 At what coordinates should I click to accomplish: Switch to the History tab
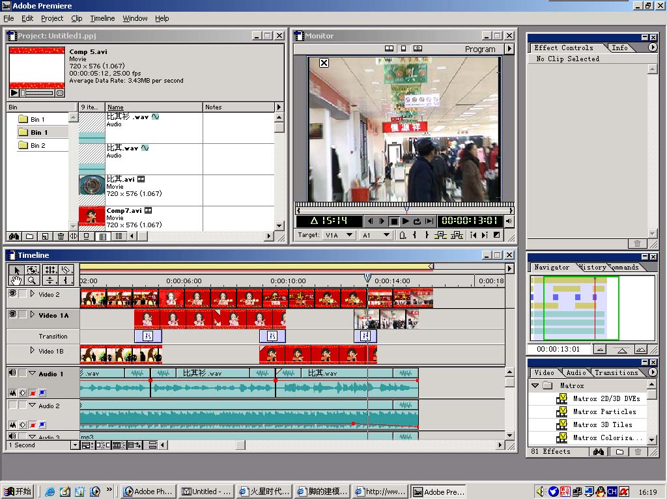593,267
